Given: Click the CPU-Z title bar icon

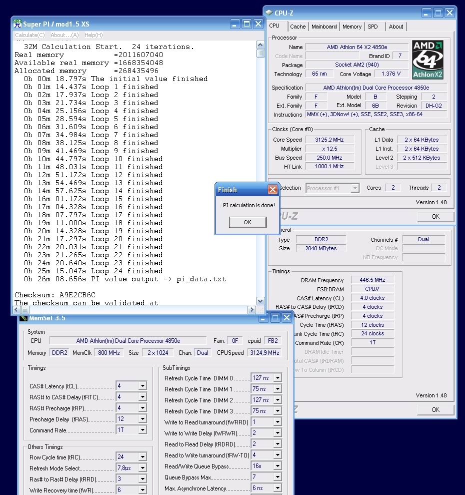Looking at the screenshot, I should click(269, 13).
